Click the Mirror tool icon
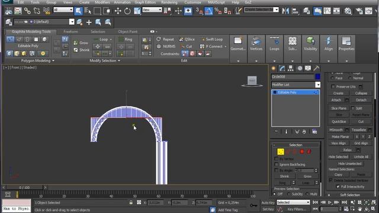Image resolution: width=379 pixels, height=213 pixels. click(285, 11)
